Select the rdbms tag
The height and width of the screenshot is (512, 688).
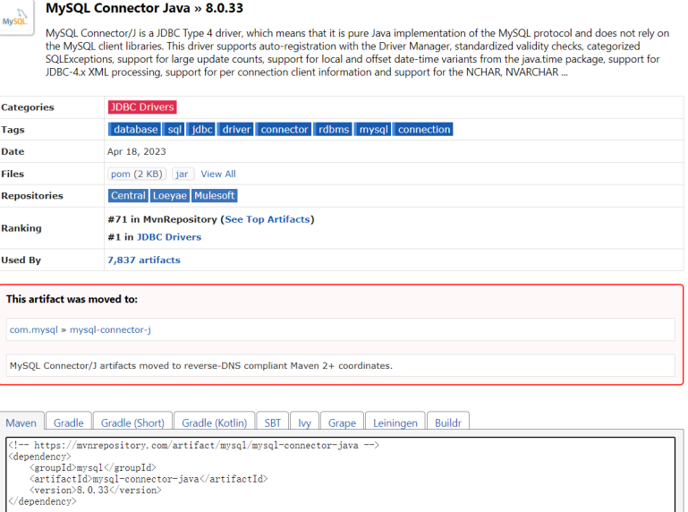pyautogui.click(x=333, y=130)
